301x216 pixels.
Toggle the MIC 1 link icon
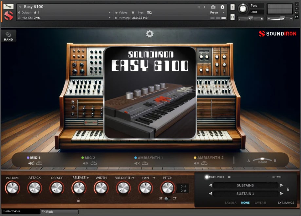[39, 163]
